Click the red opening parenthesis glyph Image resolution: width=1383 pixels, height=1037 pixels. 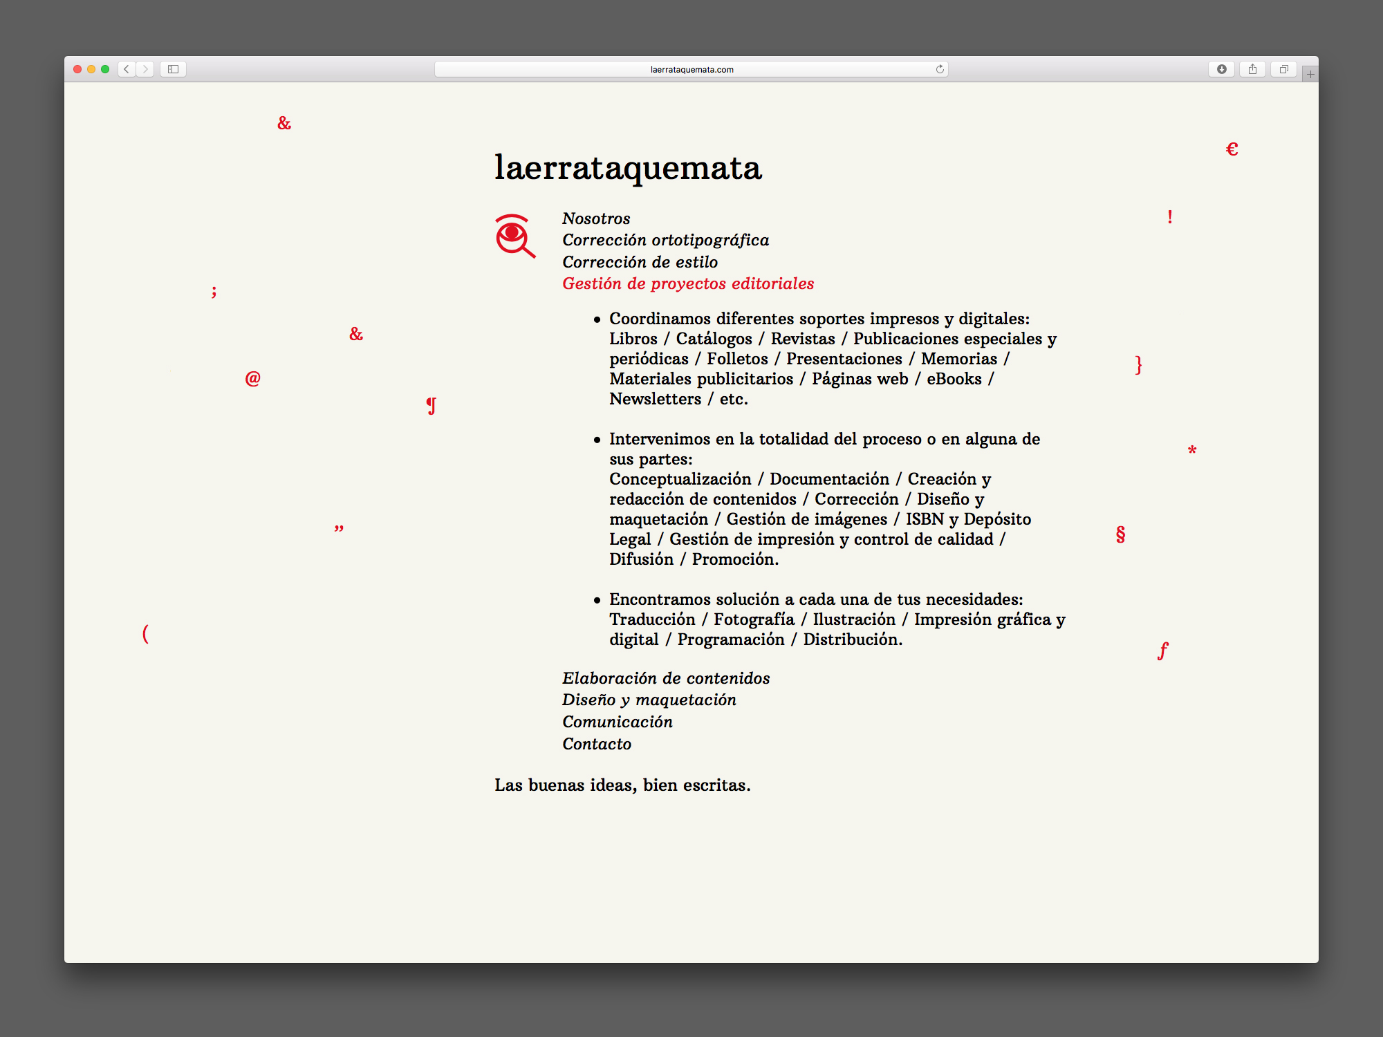(145, 633)
